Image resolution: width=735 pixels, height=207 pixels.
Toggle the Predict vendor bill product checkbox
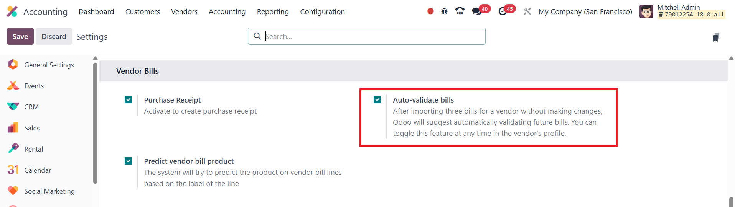pyautogui.click(x=129, y=161)
